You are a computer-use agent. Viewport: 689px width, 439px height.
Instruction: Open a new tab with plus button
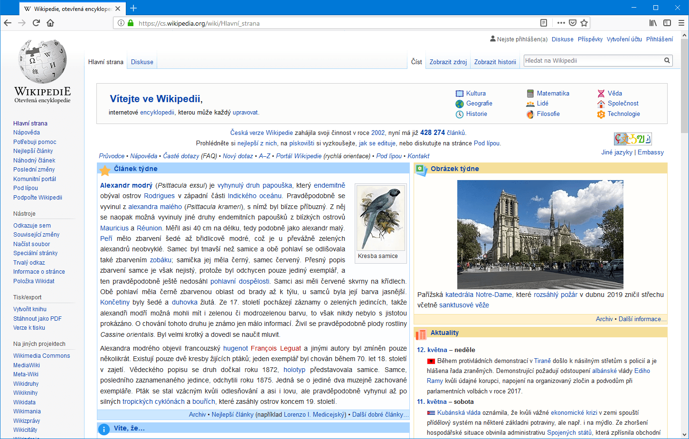tap(133, 8)
